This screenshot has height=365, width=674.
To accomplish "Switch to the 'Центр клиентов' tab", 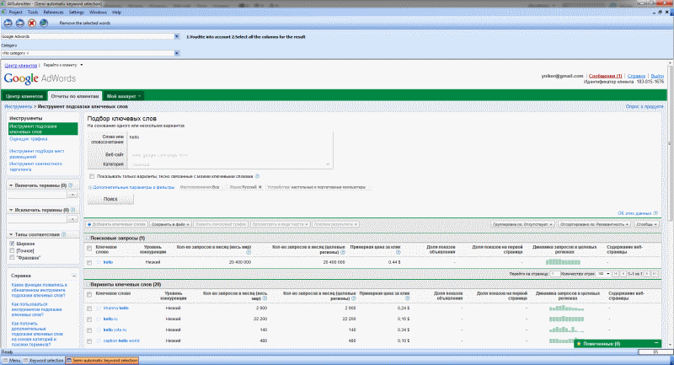I will coord(23,97).
